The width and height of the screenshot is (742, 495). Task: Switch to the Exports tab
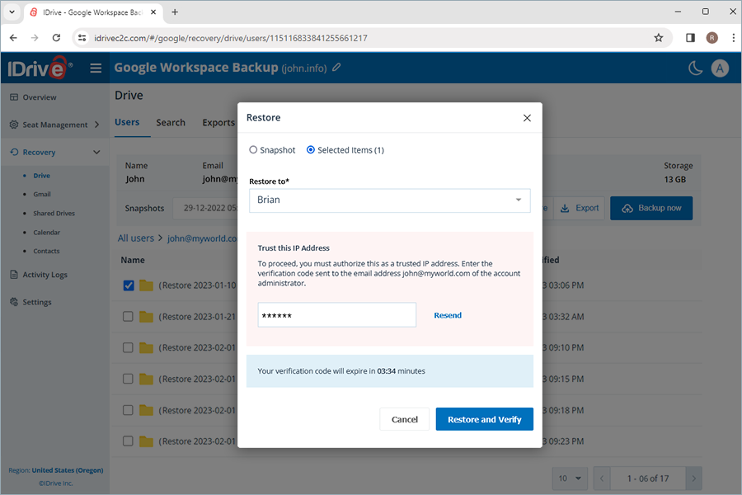pyautogui.click(x=218, y=123)
